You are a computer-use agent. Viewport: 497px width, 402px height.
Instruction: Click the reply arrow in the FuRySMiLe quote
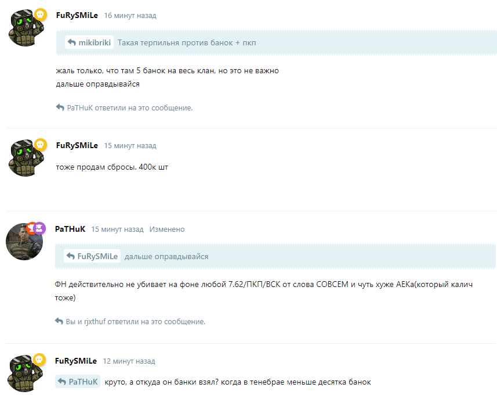click(71, 256)
